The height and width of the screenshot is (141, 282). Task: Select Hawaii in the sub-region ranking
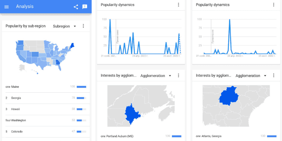click(x=46, y=109)
